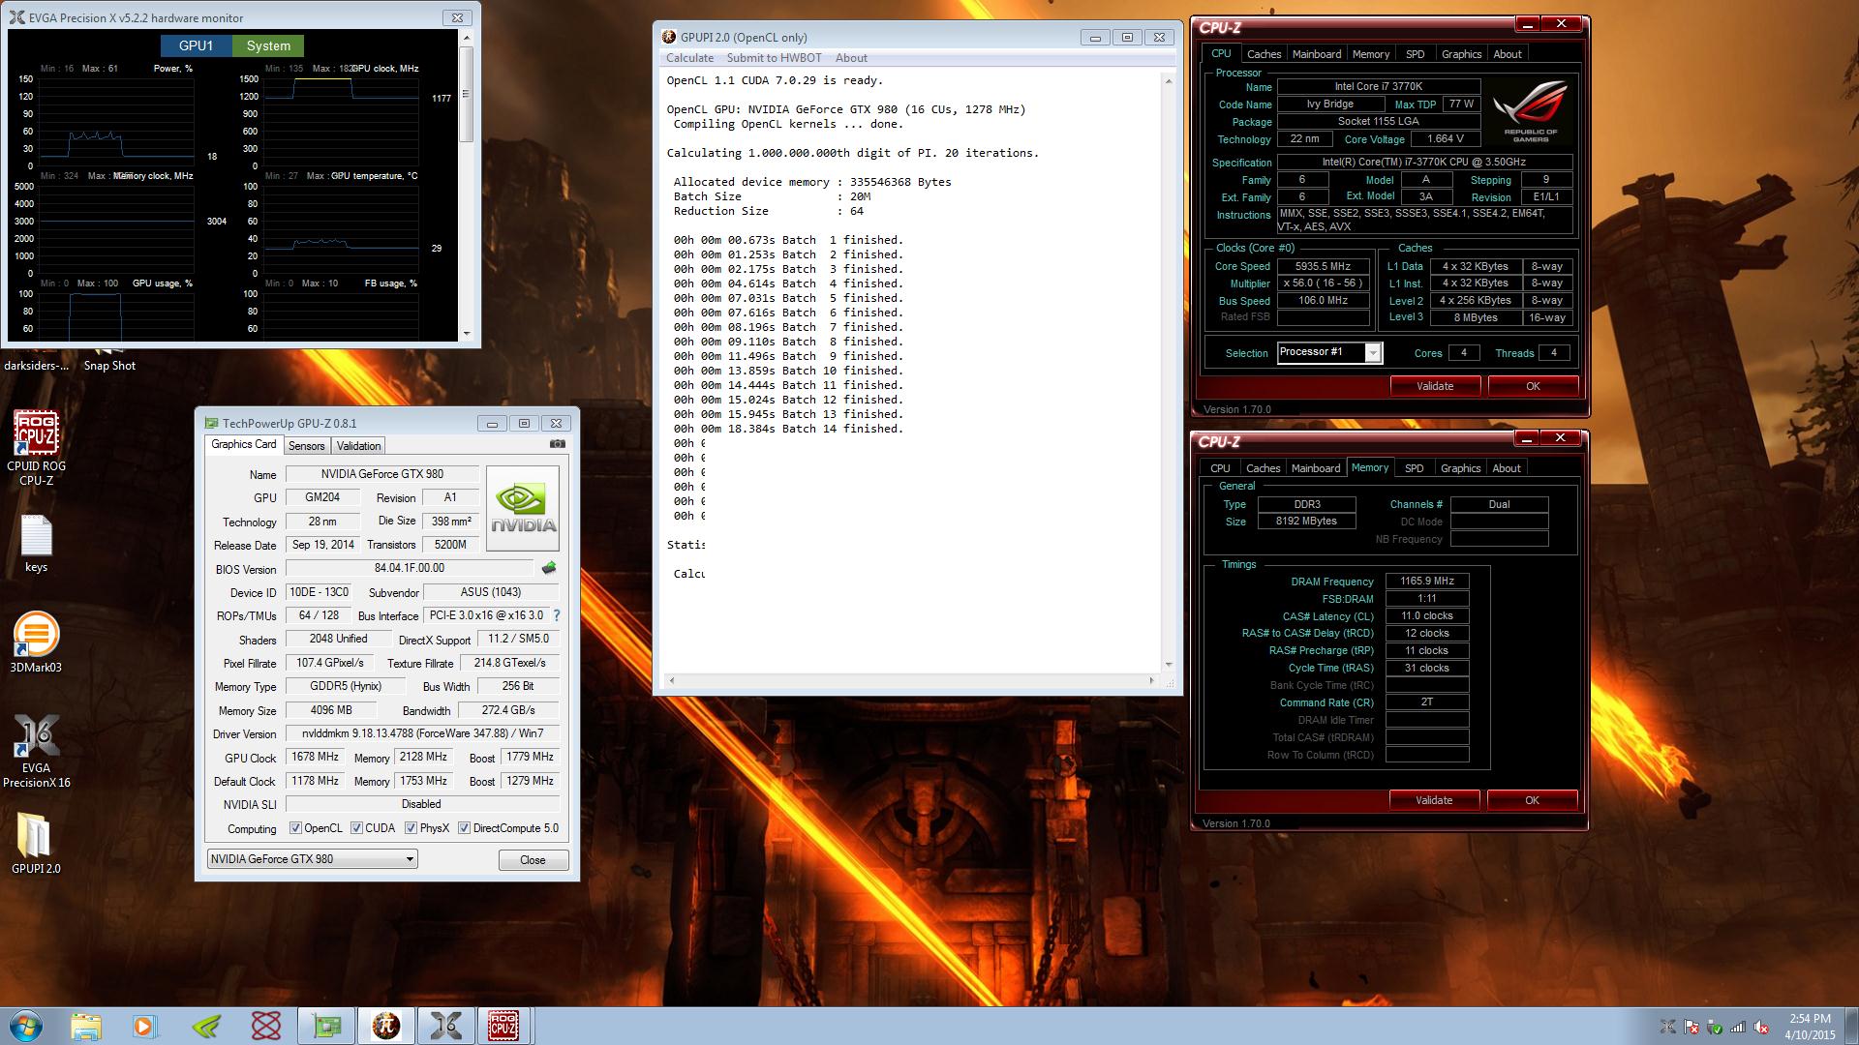Open the 3DMark03 desktop shortcut

pyautogui.click(x=36, y=642)
